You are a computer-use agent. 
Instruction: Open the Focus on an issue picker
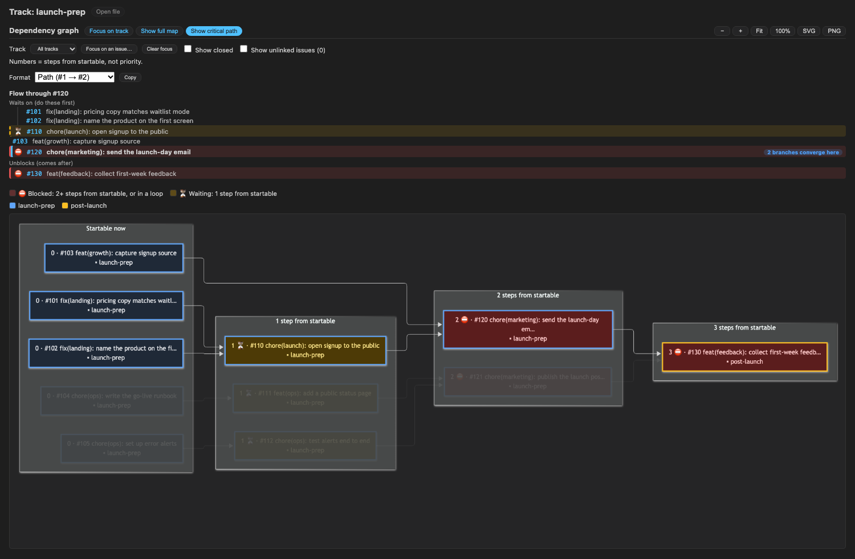109,49
